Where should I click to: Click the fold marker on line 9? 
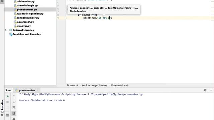pyautogui.click(x=66, y=18)
